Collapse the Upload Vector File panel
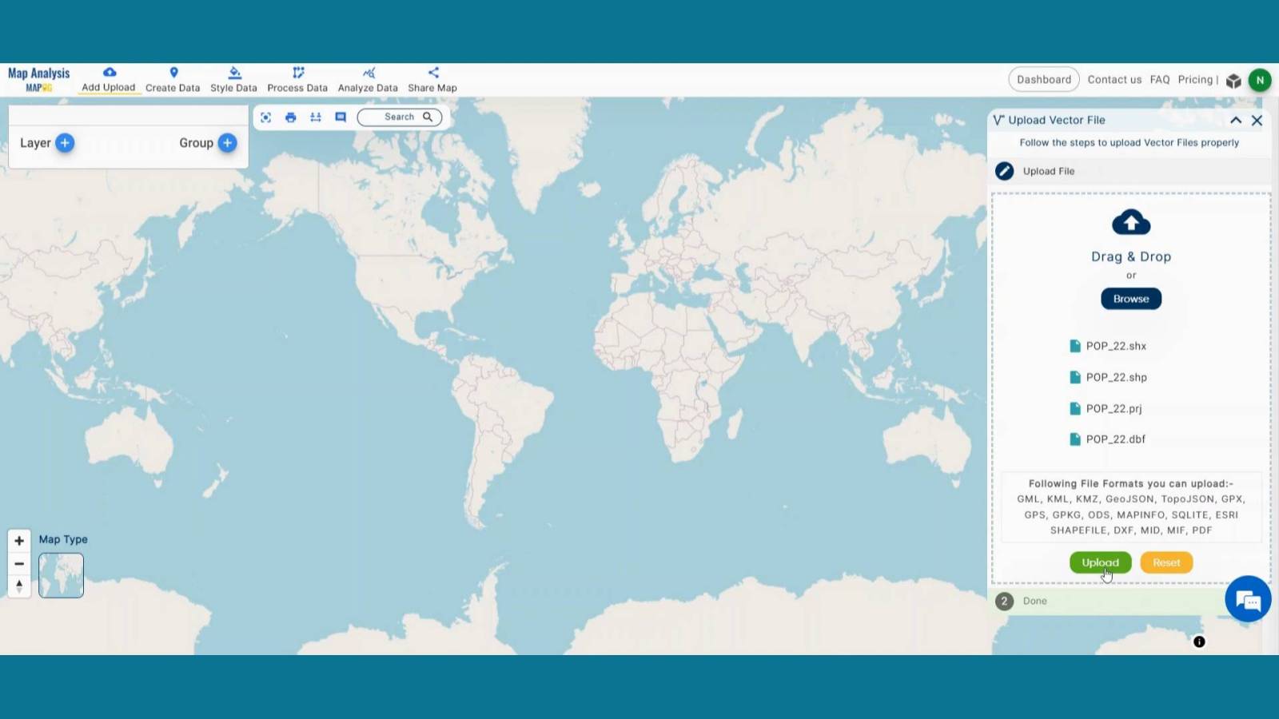The height and width of the screenshot is (719, 1279). (x=1236, y=120)
